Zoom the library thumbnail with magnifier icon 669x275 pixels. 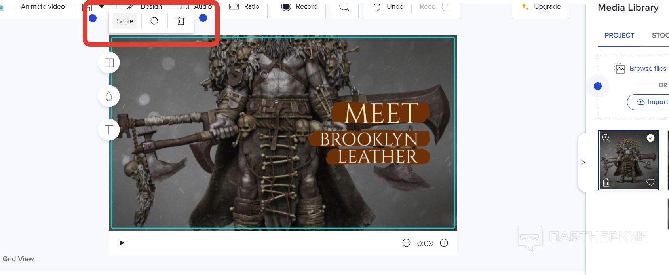tap(606, 138)
